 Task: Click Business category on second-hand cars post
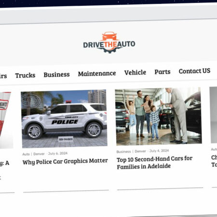tap(123, 151)
